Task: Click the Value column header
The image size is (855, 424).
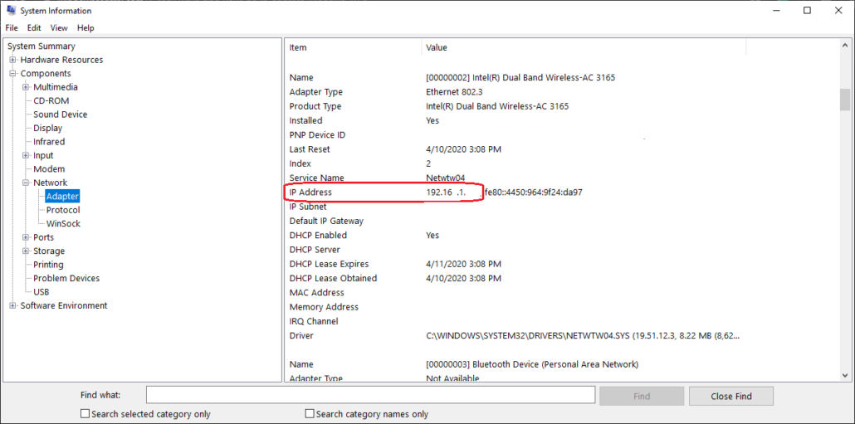Action: point(584,47)
